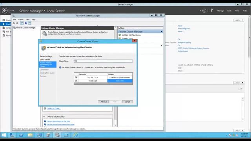Image resolution: width=251 pixels, height=141 pixels.
Task: Toggle the Action pane toolbar icon
Action: [x=30, y=23]
